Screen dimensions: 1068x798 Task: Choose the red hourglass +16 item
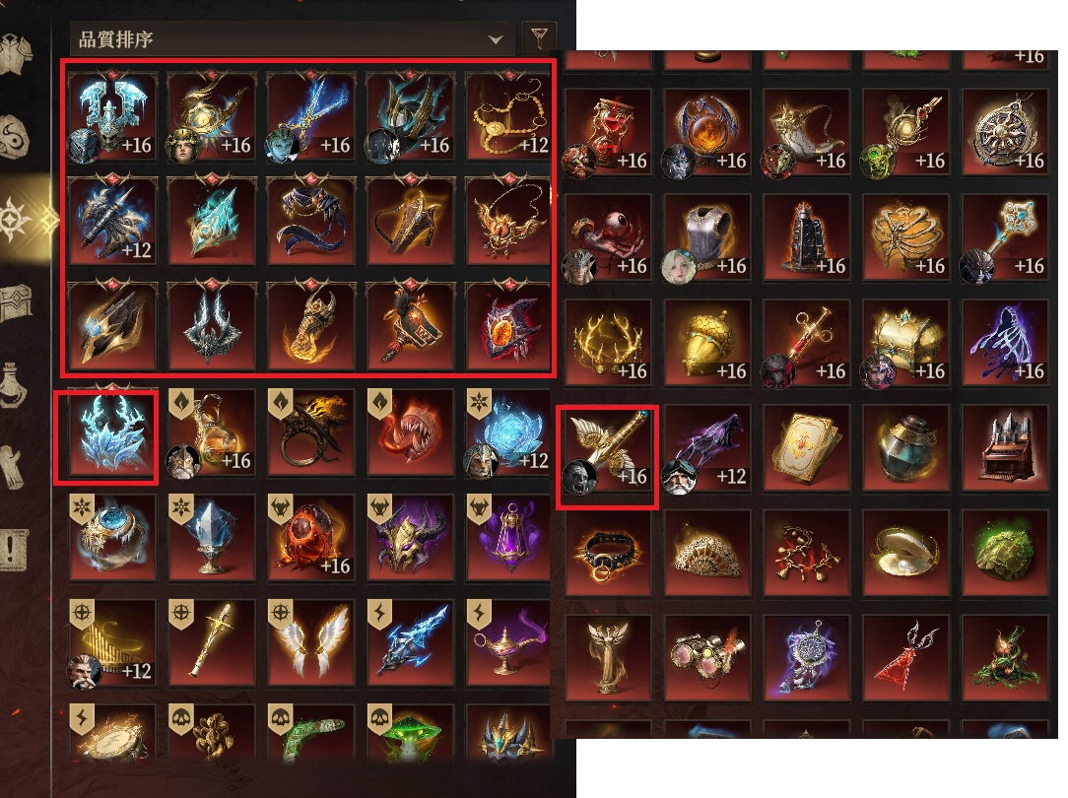[608, 133]
